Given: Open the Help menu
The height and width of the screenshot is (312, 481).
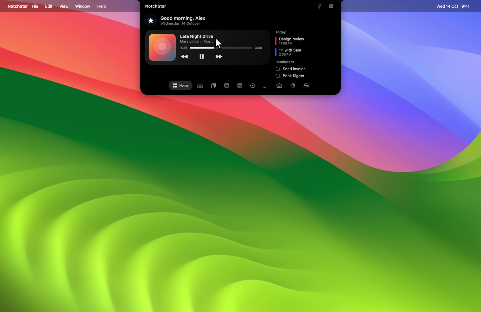Looking at the screenshot, I should tap(101, 6).
